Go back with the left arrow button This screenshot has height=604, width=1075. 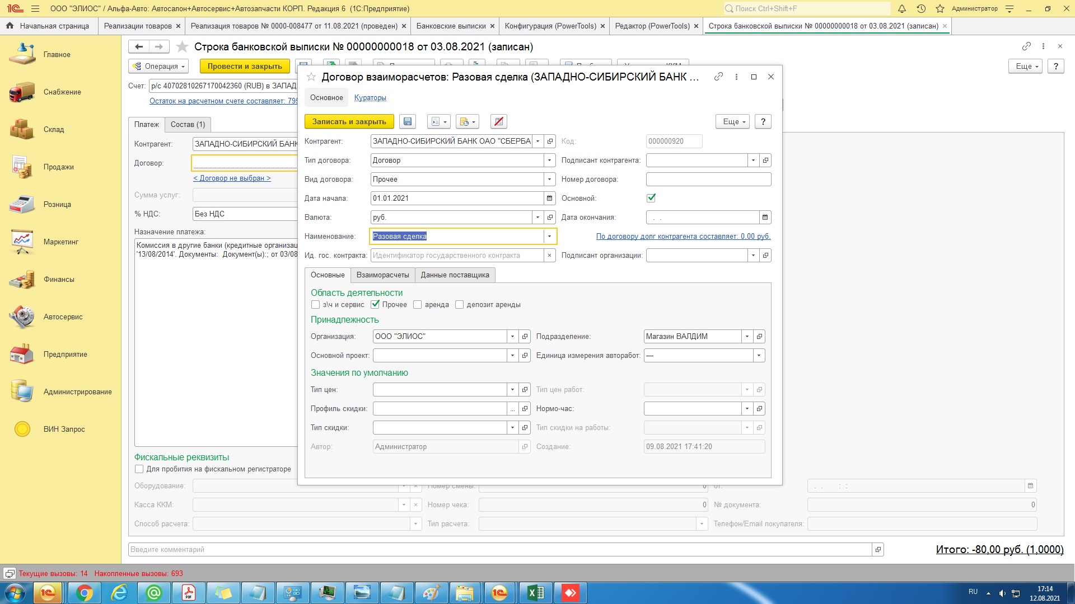(x=139, y=46)
